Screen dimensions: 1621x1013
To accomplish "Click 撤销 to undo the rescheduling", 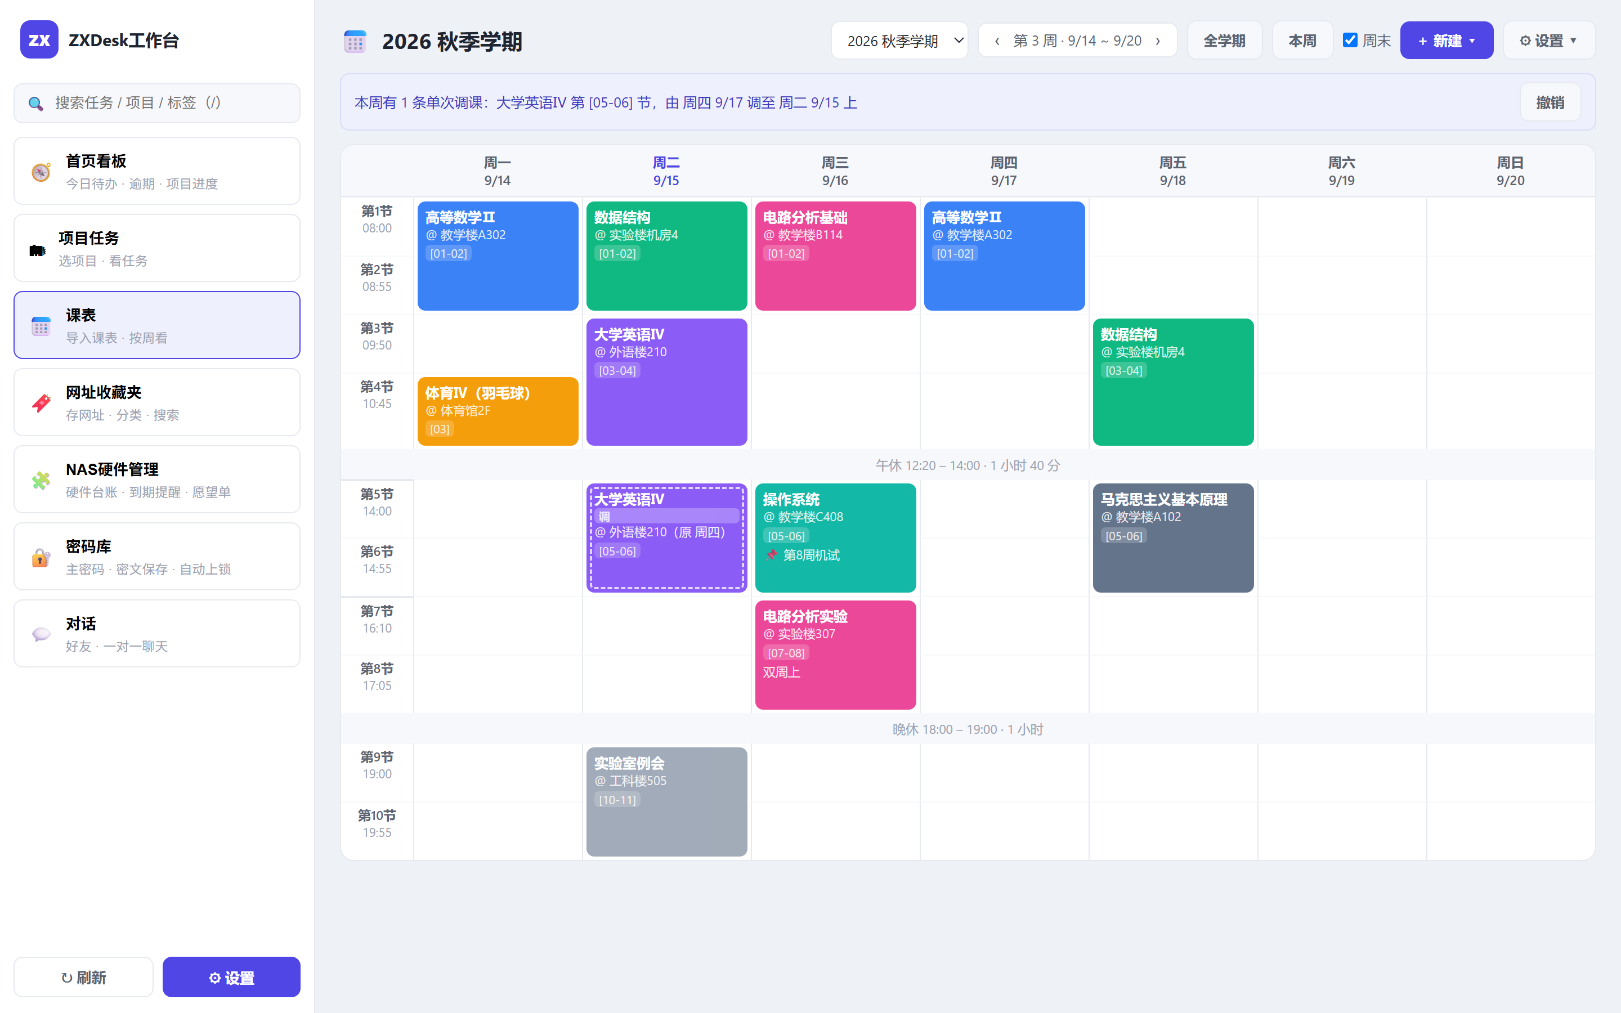I will 1550,102.
